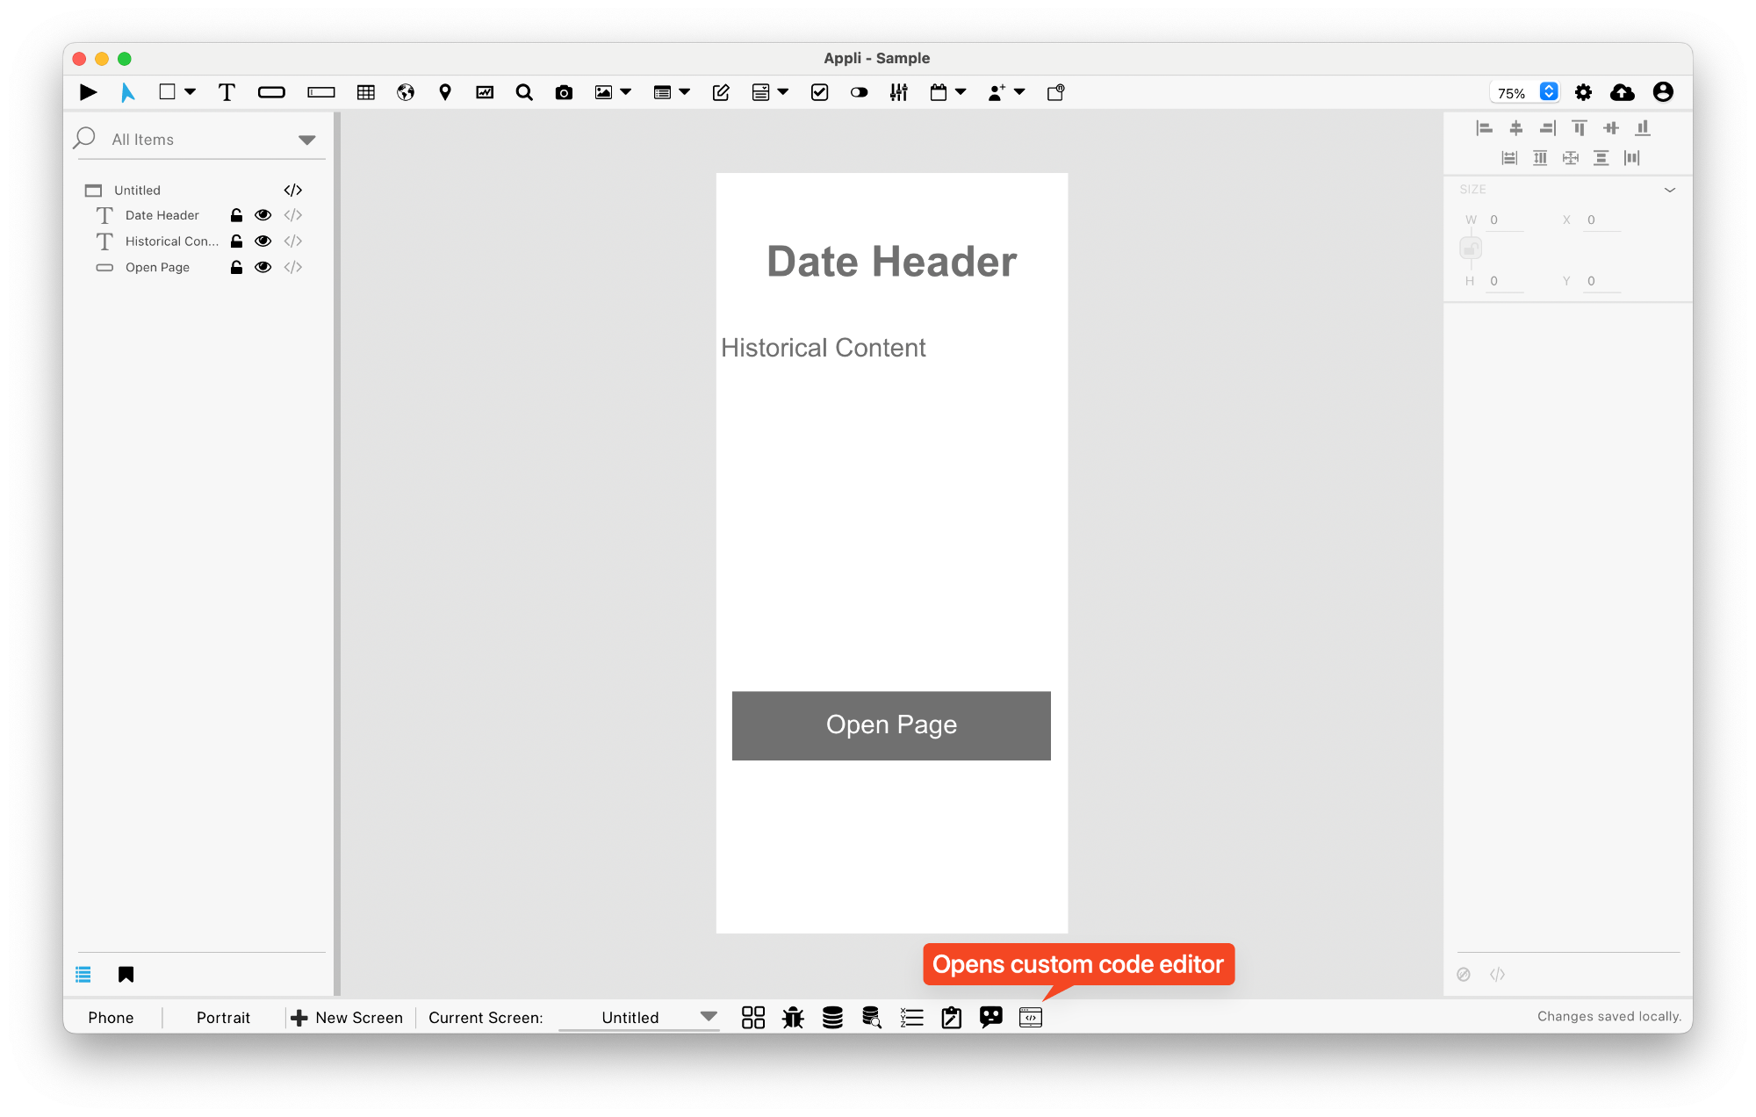The width and height of the screenshot is (1756, 1117).
Task: Click the W size input field
Action: point(1510,220)
